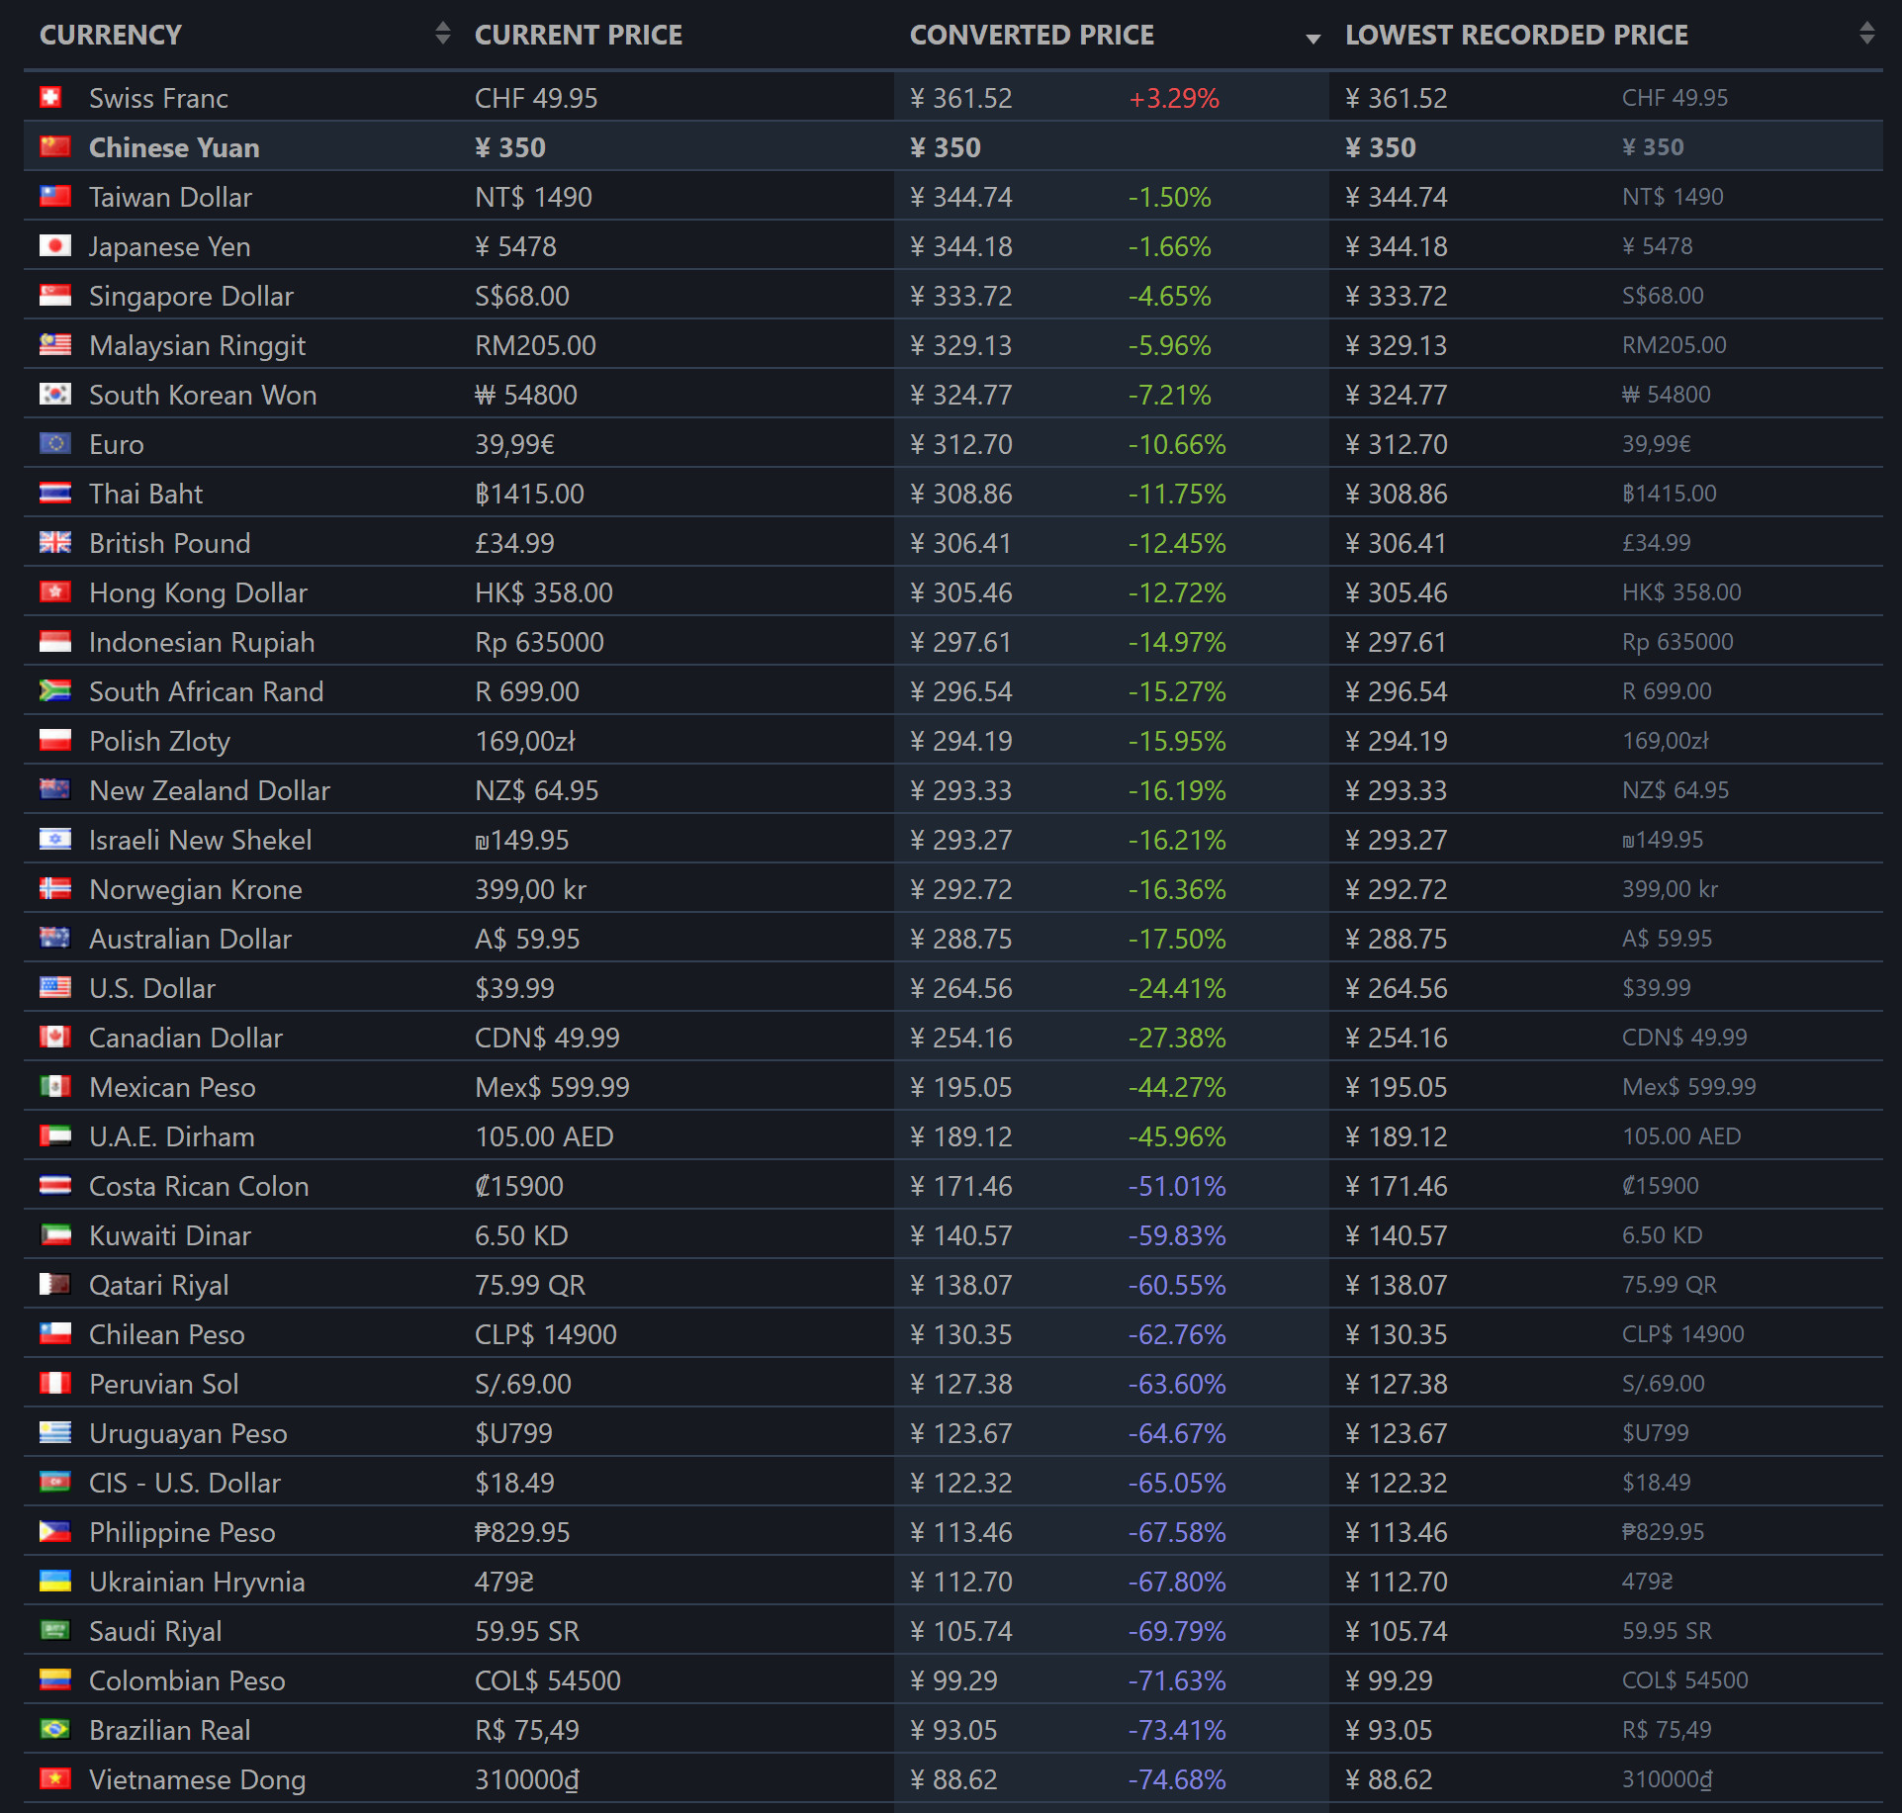Click the Current Price column header

click(x=677, y=35)
